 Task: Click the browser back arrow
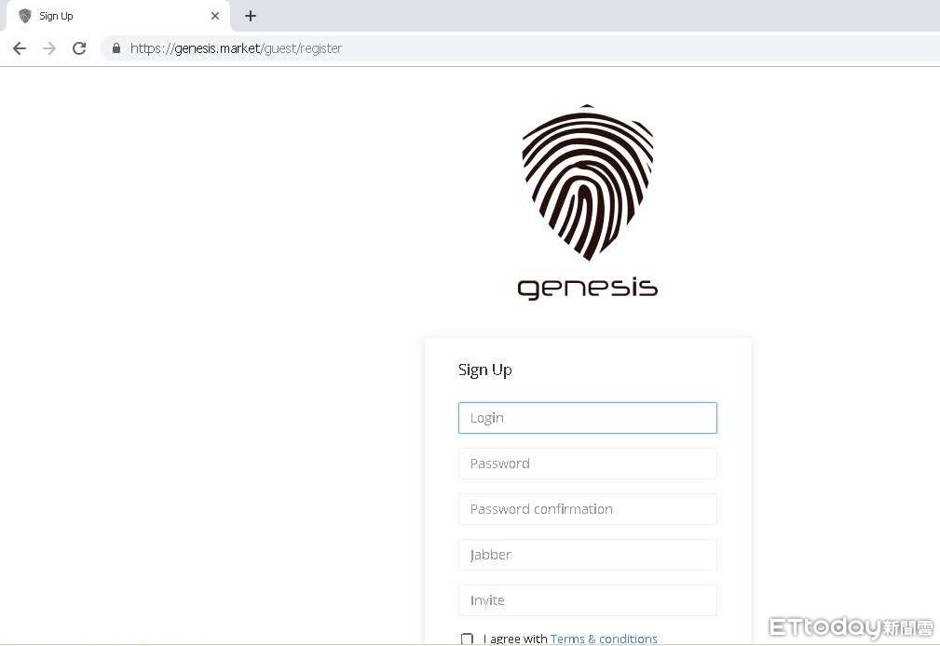click(x=20, y=48)
